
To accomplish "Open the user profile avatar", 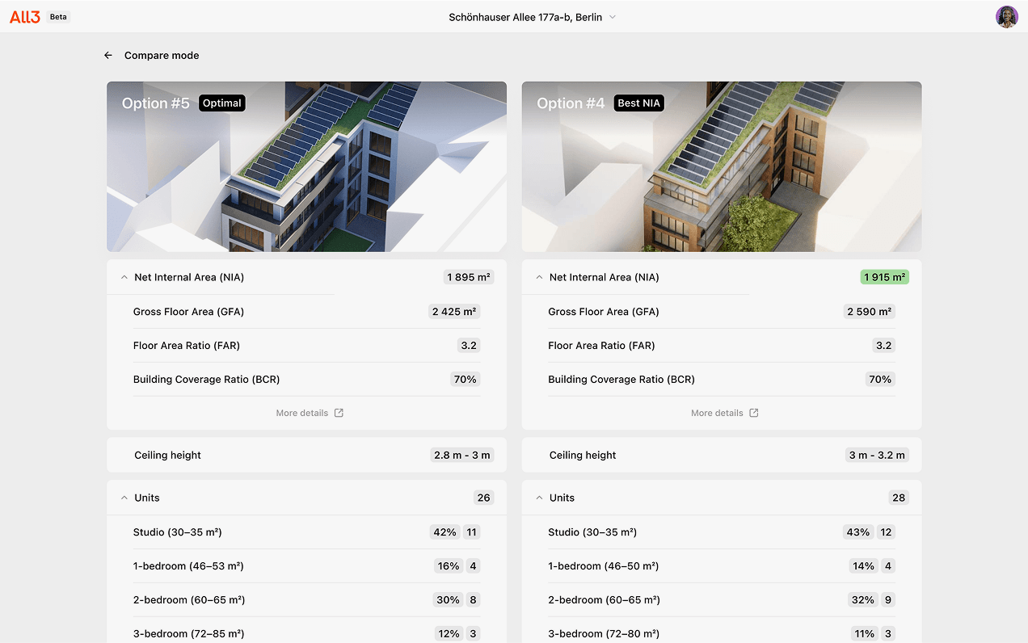I will 1006,17.
